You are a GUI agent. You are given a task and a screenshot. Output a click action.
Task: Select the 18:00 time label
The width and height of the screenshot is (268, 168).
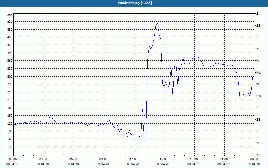click(x=194, y=159)
